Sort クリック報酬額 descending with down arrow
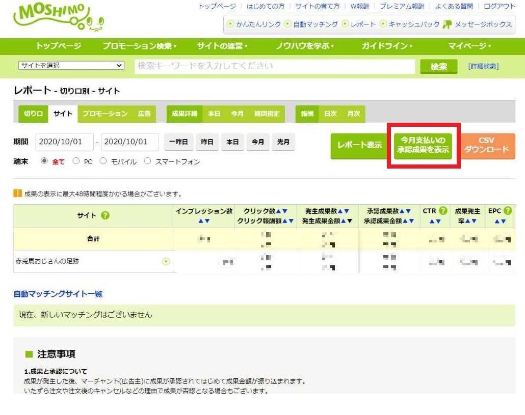525x415 pixels. 291,221
